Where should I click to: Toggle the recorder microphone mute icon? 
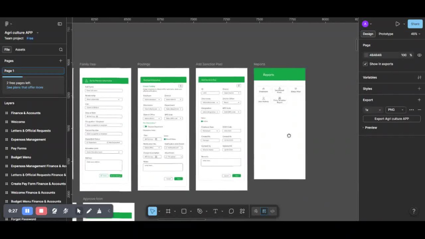click(x=66, y=211)
